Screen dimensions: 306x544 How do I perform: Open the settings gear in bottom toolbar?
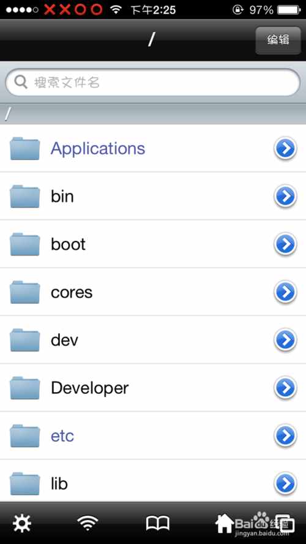click(22, 523)
